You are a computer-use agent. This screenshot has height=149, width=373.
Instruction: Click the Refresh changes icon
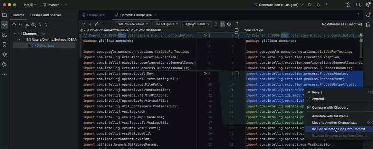point(14,25)
